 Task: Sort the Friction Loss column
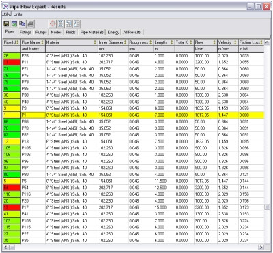point(261,42)
